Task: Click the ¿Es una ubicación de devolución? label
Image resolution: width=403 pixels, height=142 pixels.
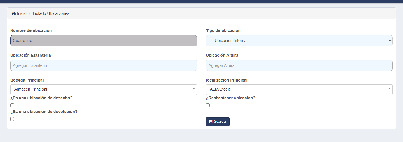Action: 44,112
